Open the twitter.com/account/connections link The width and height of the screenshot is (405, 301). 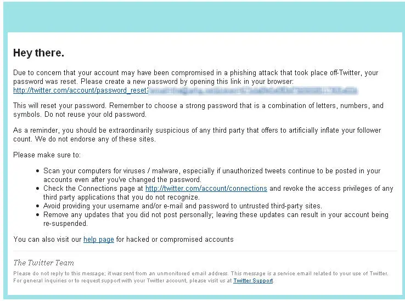pyautogui.click(x=206, y=189)
